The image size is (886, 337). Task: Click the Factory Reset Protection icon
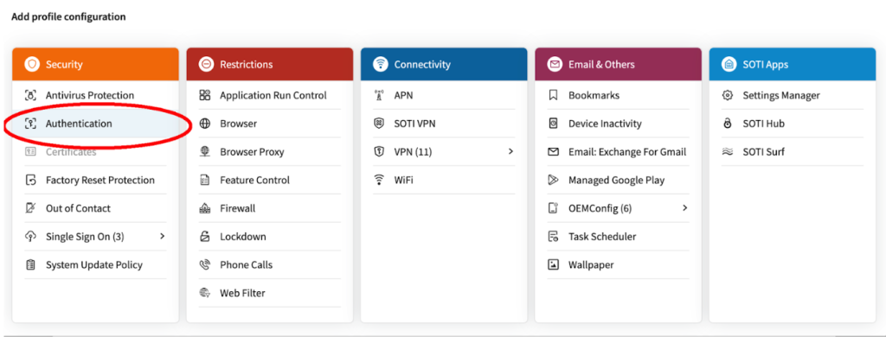30,180
